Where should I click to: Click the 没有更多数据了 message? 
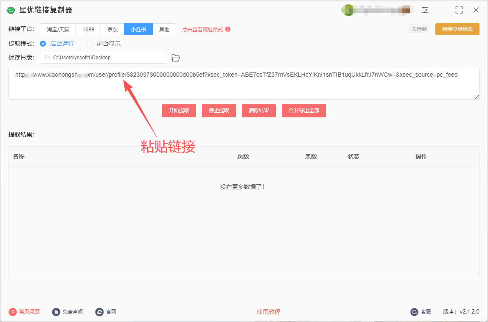pyautogui.click(x=242, y=187)
